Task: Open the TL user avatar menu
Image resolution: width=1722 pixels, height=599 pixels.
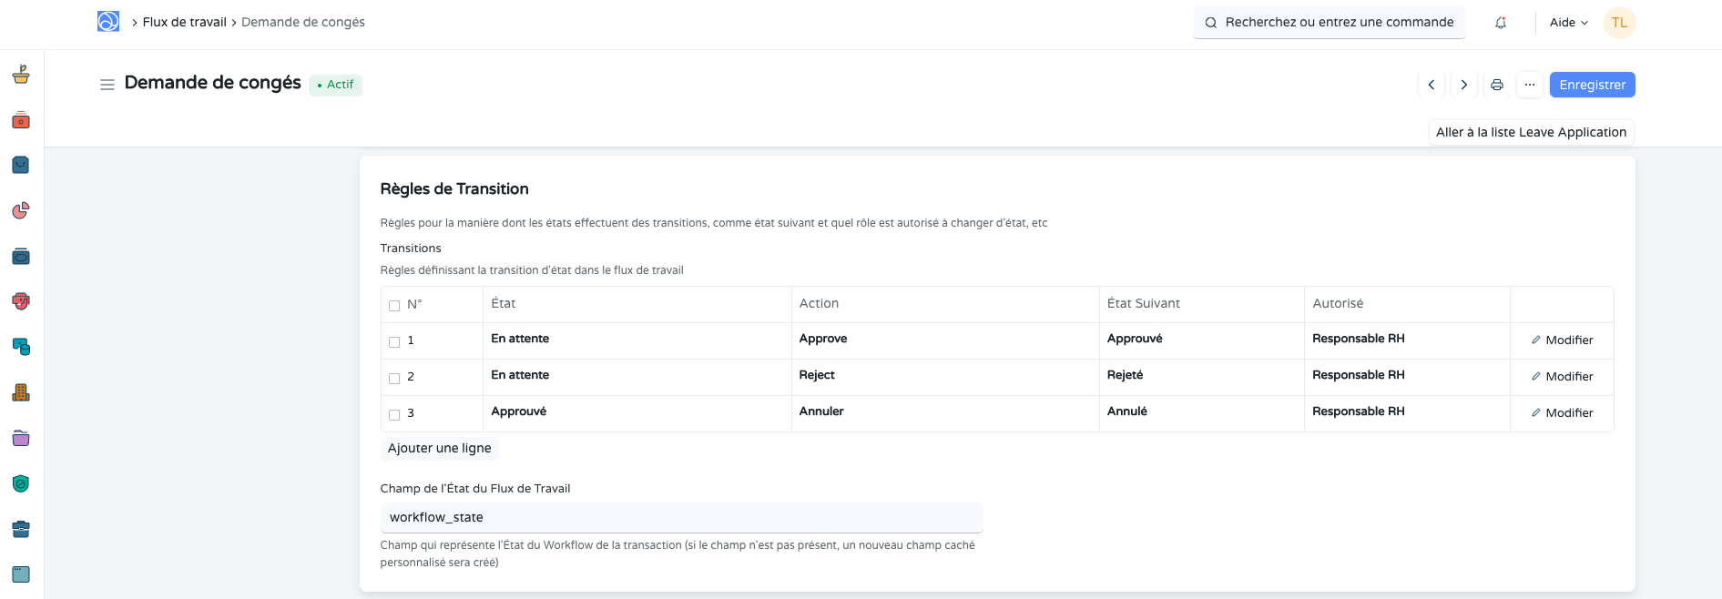Action: [x=1619, y=23]
